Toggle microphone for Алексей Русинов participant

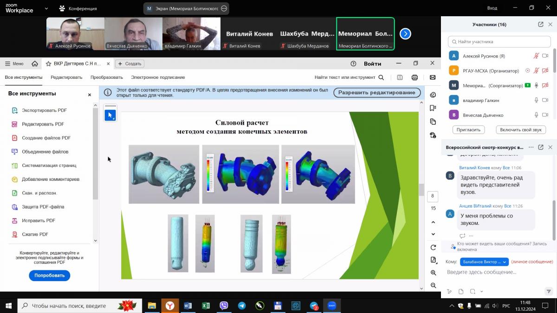pos(536,56)
